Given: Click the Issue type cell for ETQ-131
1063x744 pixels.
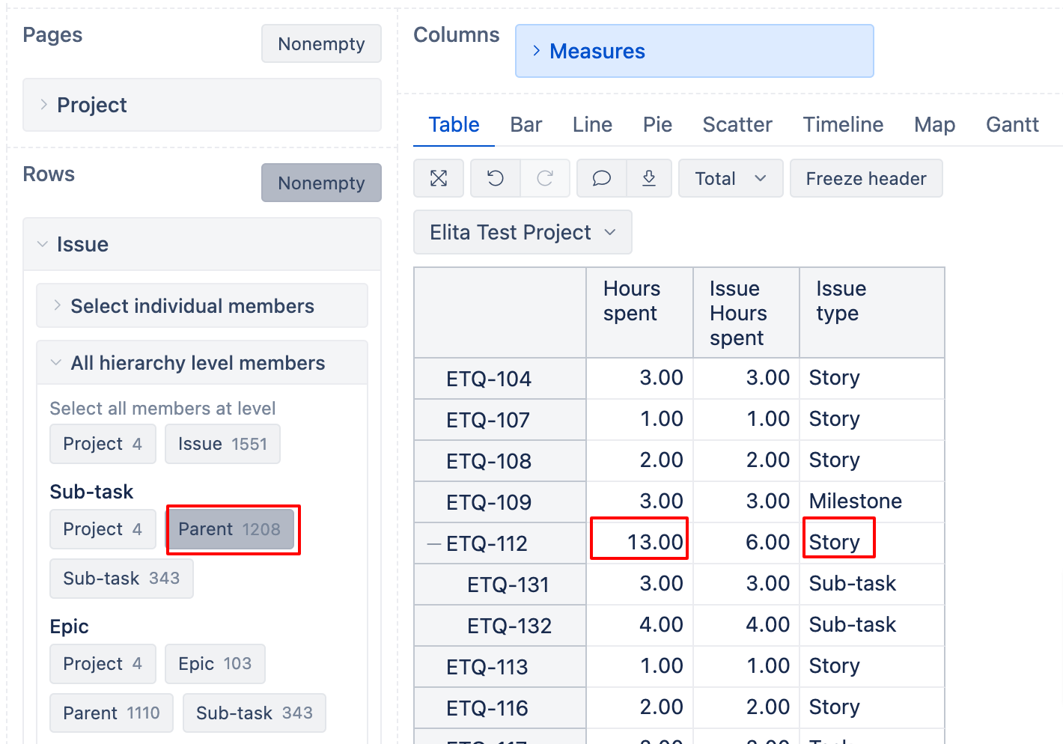Looking at the screenshot, I should pos(872,584).
